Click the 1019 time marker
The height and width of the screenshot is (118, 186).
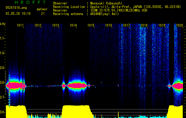click(162, 25)
